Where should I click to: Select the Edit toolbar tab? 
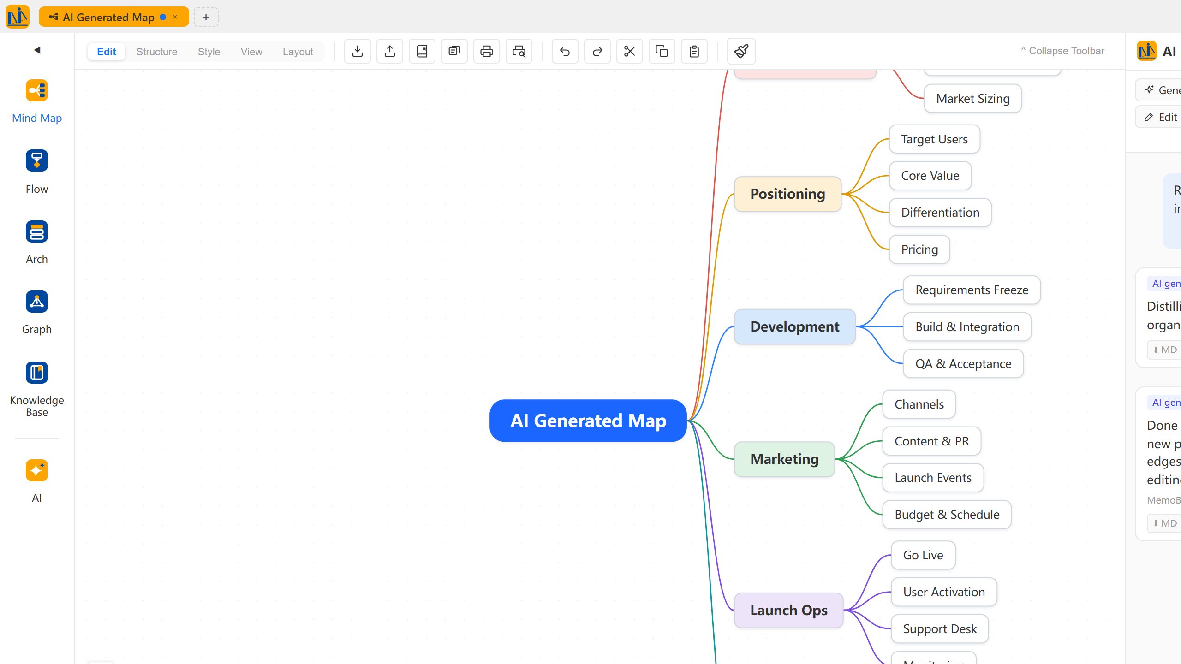coord(107,52)
